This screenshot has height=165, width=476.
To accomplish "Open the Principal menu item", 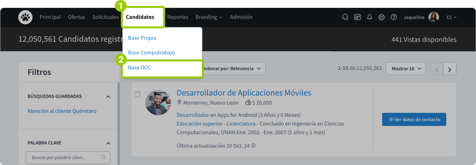I will [x=50, y=17].
